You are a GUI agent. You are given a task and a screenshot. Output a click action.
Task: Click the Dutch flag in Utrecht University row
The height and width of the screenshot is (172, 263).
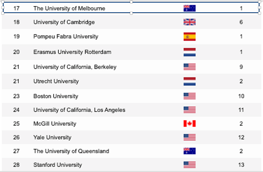click(x=190, y=81)
